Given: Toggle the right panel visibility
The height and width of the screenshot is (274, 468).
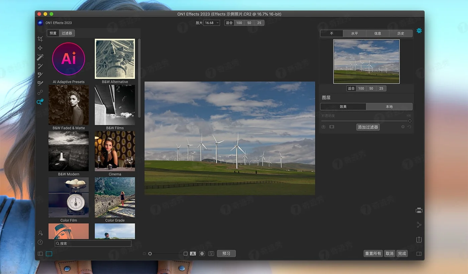Looking at the screenshot, I should (419, 254).
